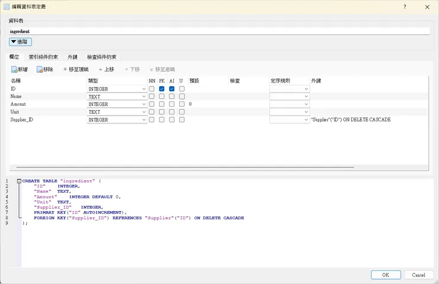Enable AI checkbox for Amount row
439x284 pixels.
click(x=171, y=104)
